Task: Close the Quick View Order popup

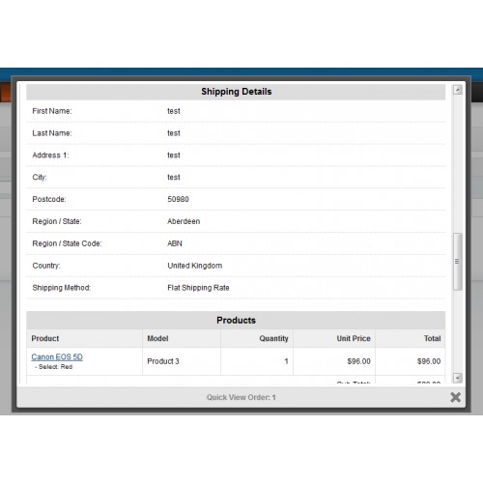Action: 455,397
